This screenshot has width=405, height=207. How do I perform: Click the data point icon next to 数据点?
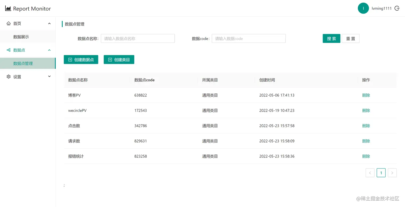coord(8,50)
